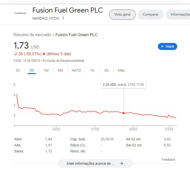
Task: Select the 5D time range tab
Action: [32, 70]
